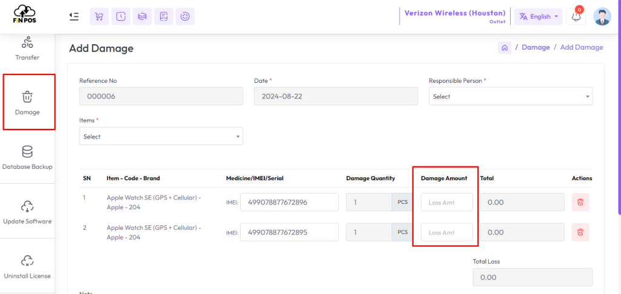621x294 pixels.
Task: Click the fullscreen circle icon
Action: point(185,16)
